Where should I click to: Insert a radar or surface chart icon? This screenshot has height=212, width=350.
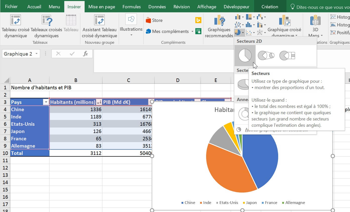(x=260, y=32)
